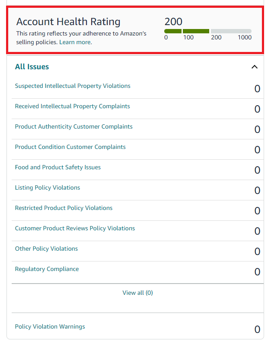Click the count for Suspected Intellectual Property Violations
Screen dimensions: 271x342
click(x=257, y=89)
